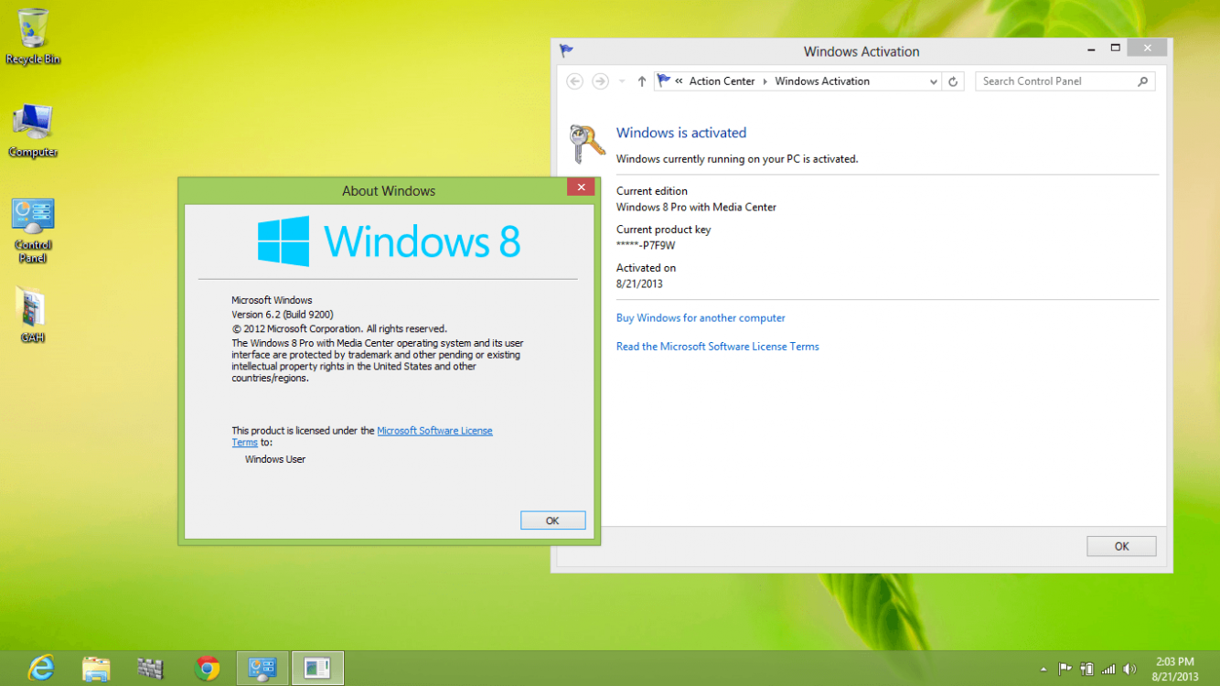Open Microsoft Software License Terms in About dialog
1220x686 pixels.
point(434,431)
